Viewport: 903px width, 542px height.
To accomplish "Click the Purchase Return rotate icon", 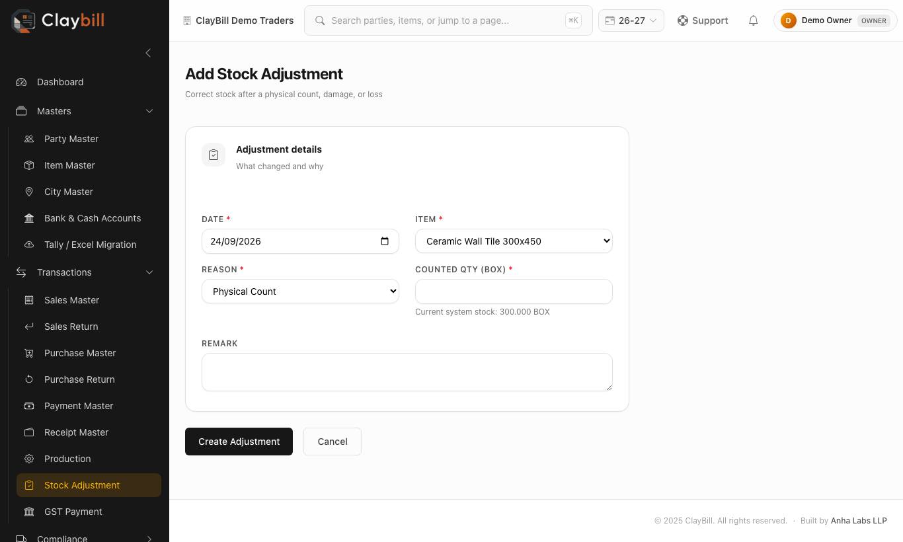I will point(29,379).
